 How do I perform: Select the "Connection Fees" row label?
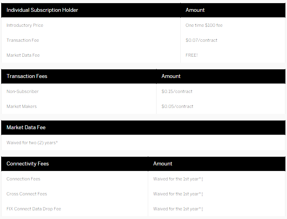23,179
